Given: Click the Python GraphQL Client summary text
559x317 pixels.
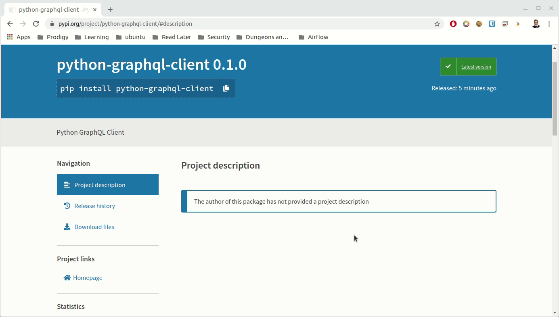Looking at the screenshot, I should click(x=90, y=132).
